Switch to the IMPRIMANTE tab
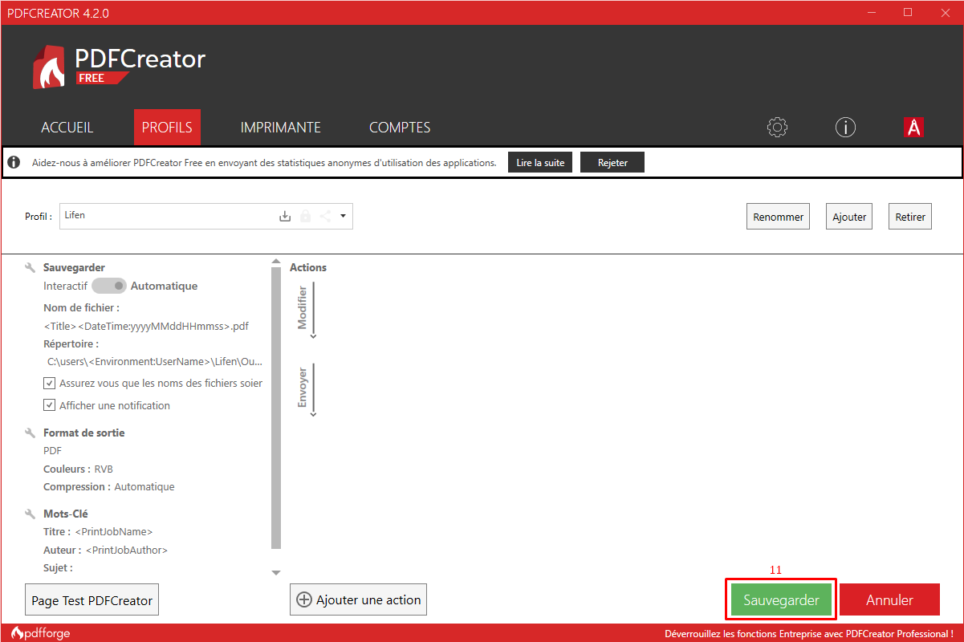This screenshot has width=964, height=642. pyautogui.click(x=281, y=127)
